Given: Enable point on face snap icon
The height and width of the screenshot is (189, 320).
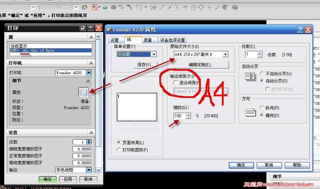Looking at the screenshot, I should point(225,8).
